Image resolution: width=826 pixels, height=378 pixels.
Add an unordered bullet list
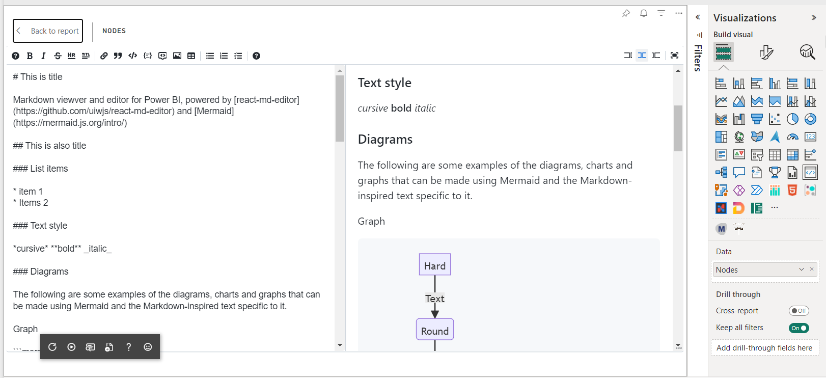pos(210,56)
